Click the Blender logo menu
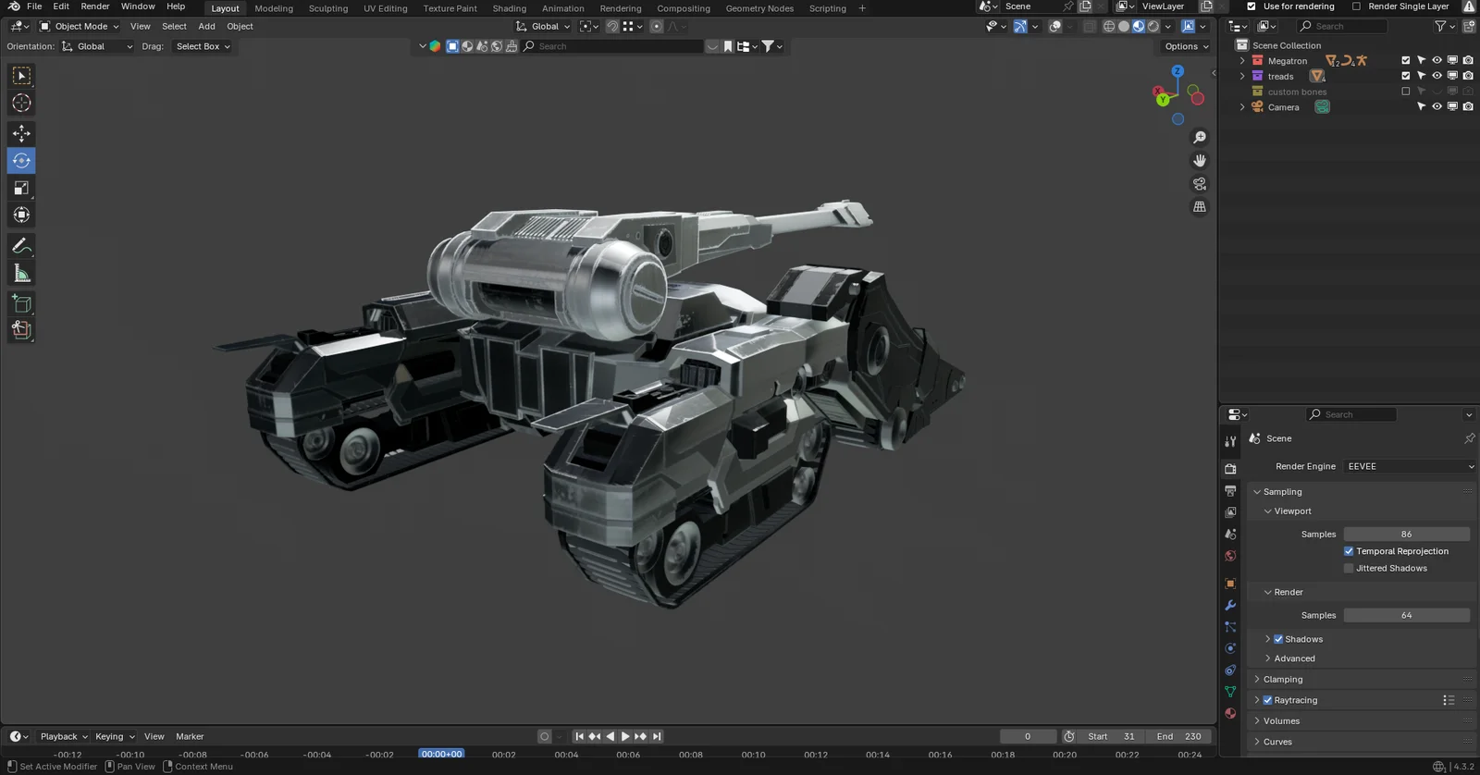Viewport: 1480px width, 775px height. pos(13,6)
